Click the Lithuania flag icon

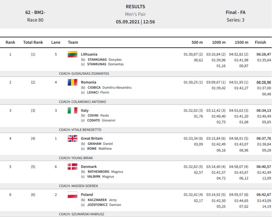72,54
